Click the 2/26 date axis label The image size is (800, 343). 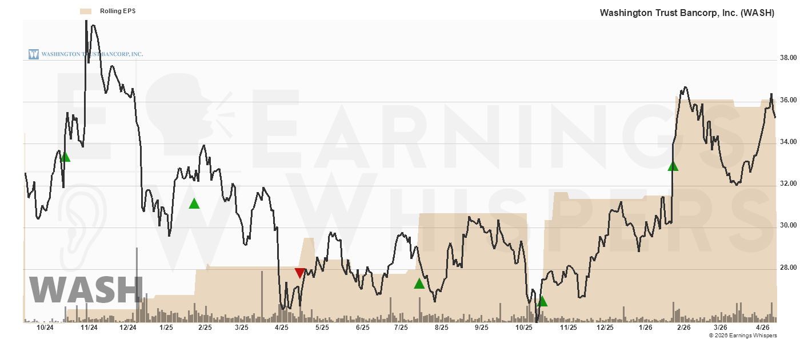684,328
